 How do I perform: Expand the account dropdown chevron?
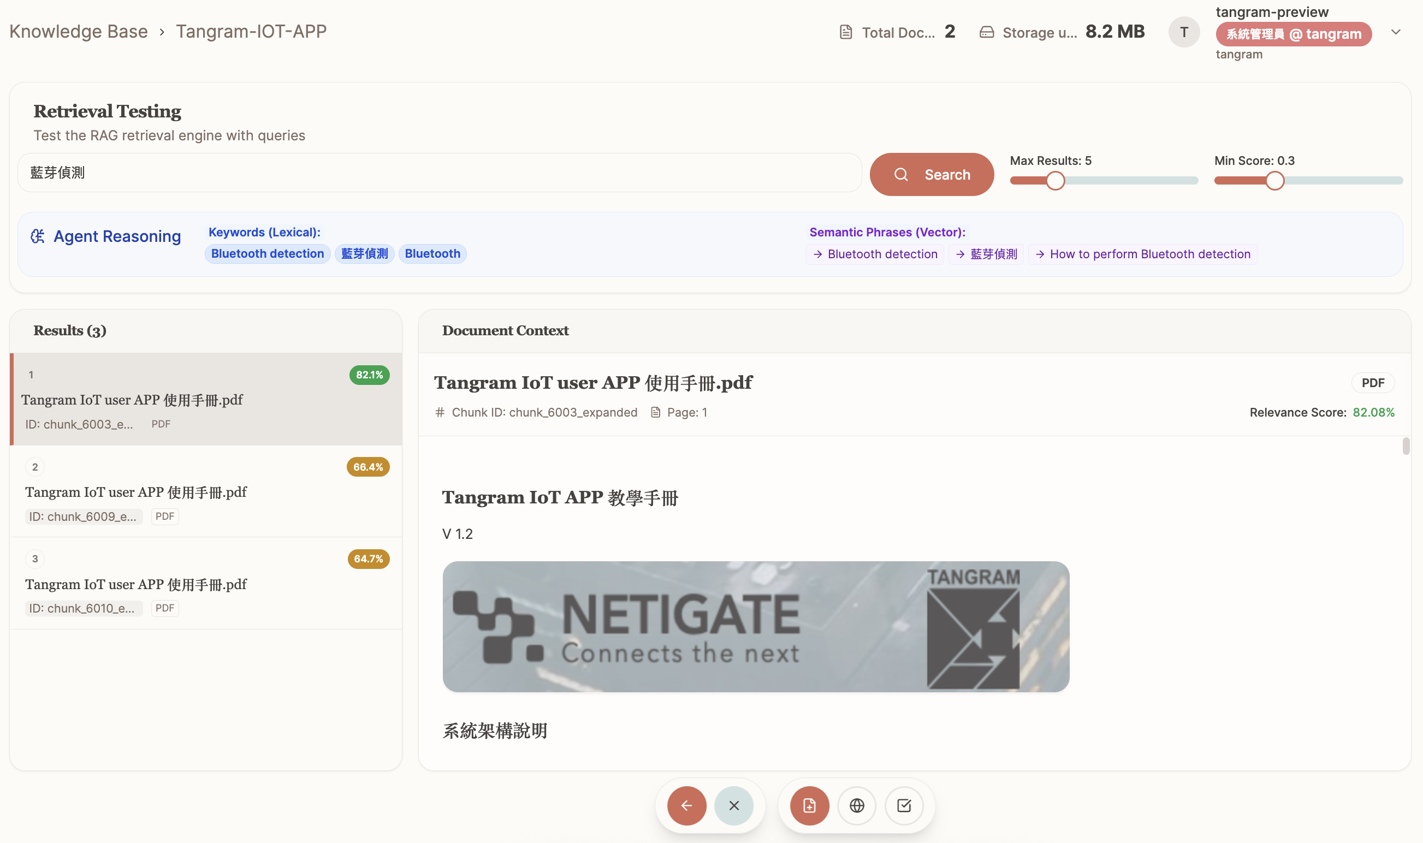click(1396, 32)
